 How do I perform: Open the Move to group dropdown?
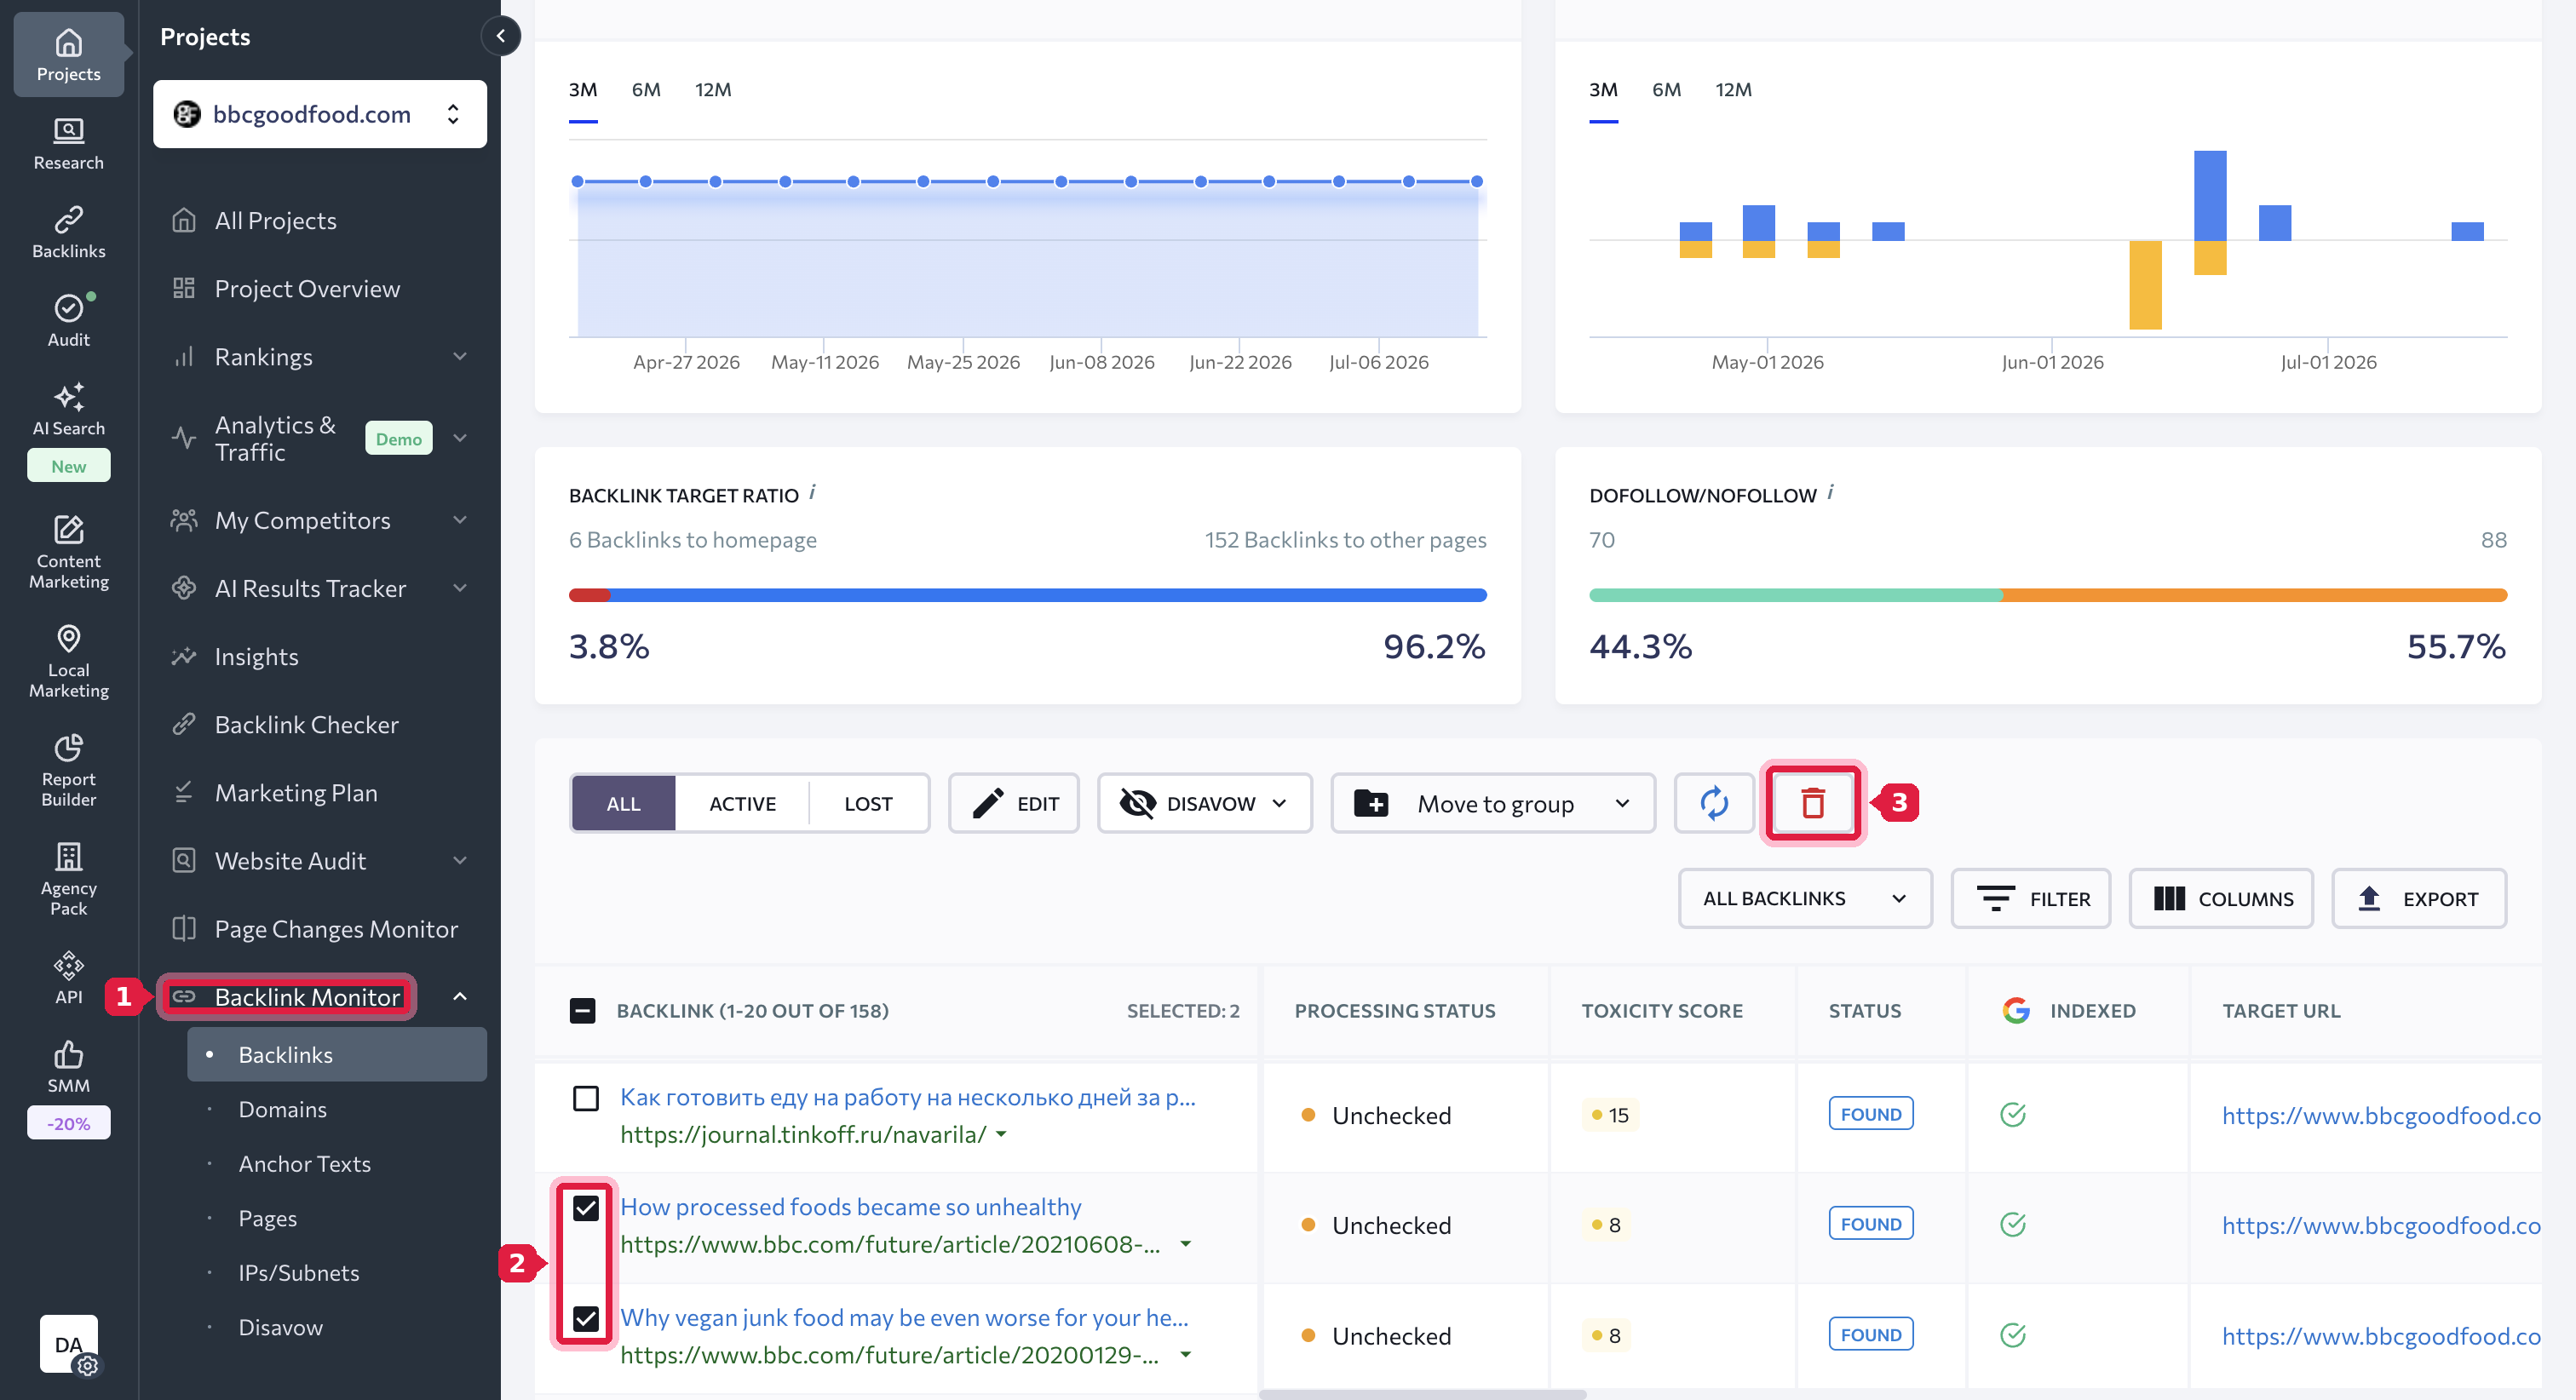tap(1493, 803)
